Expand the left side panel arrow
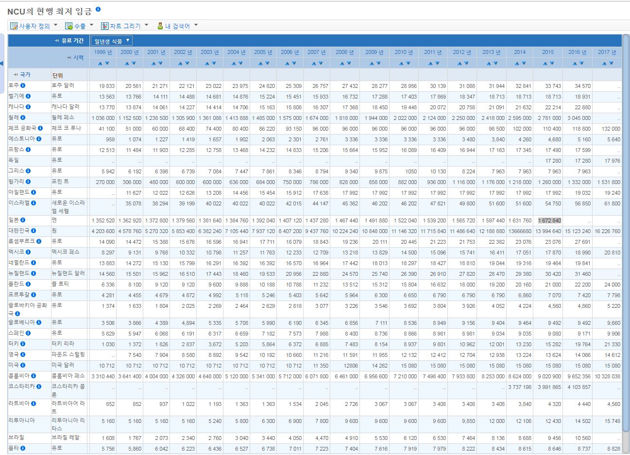The height and width of the screenshot is (455, 630). click(2, 64)
